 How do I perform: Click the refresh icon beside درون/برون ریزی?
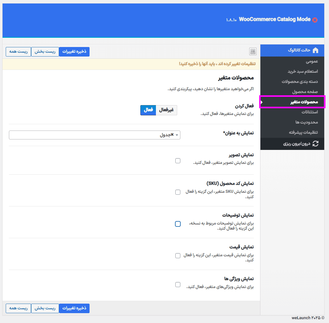click(x=315, y=144)
